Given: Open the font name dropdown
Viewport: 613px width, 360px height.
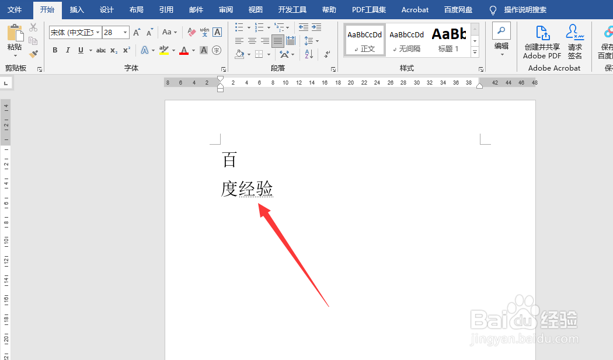Looking at the screenshot, I should click(x=97, y=33).
